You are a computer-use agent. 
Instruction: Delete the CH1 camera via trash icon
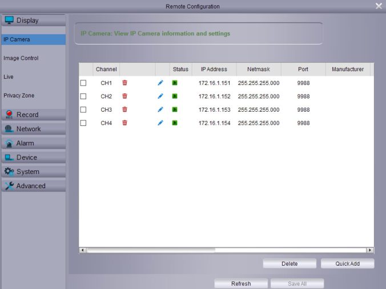click(124, 83)
